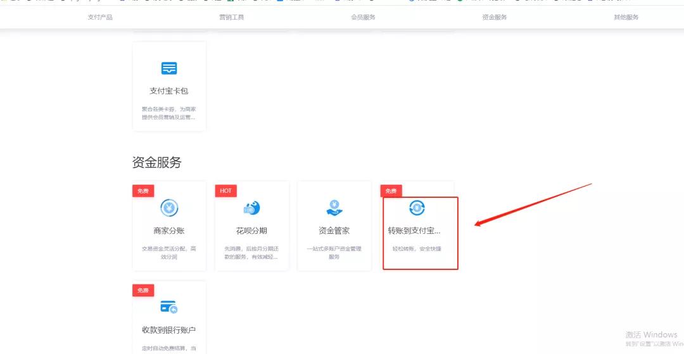The width and height of the screenshot is (684, 354).
Task: Open the 商家分账 product title
Action: tap(169, 231)
